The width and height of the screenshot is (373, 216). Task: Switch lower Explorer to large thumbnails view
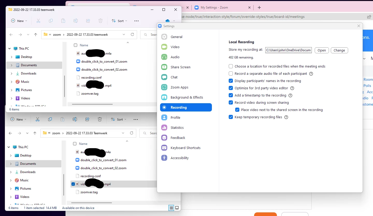pyautogui.click(x=177, y=208)
